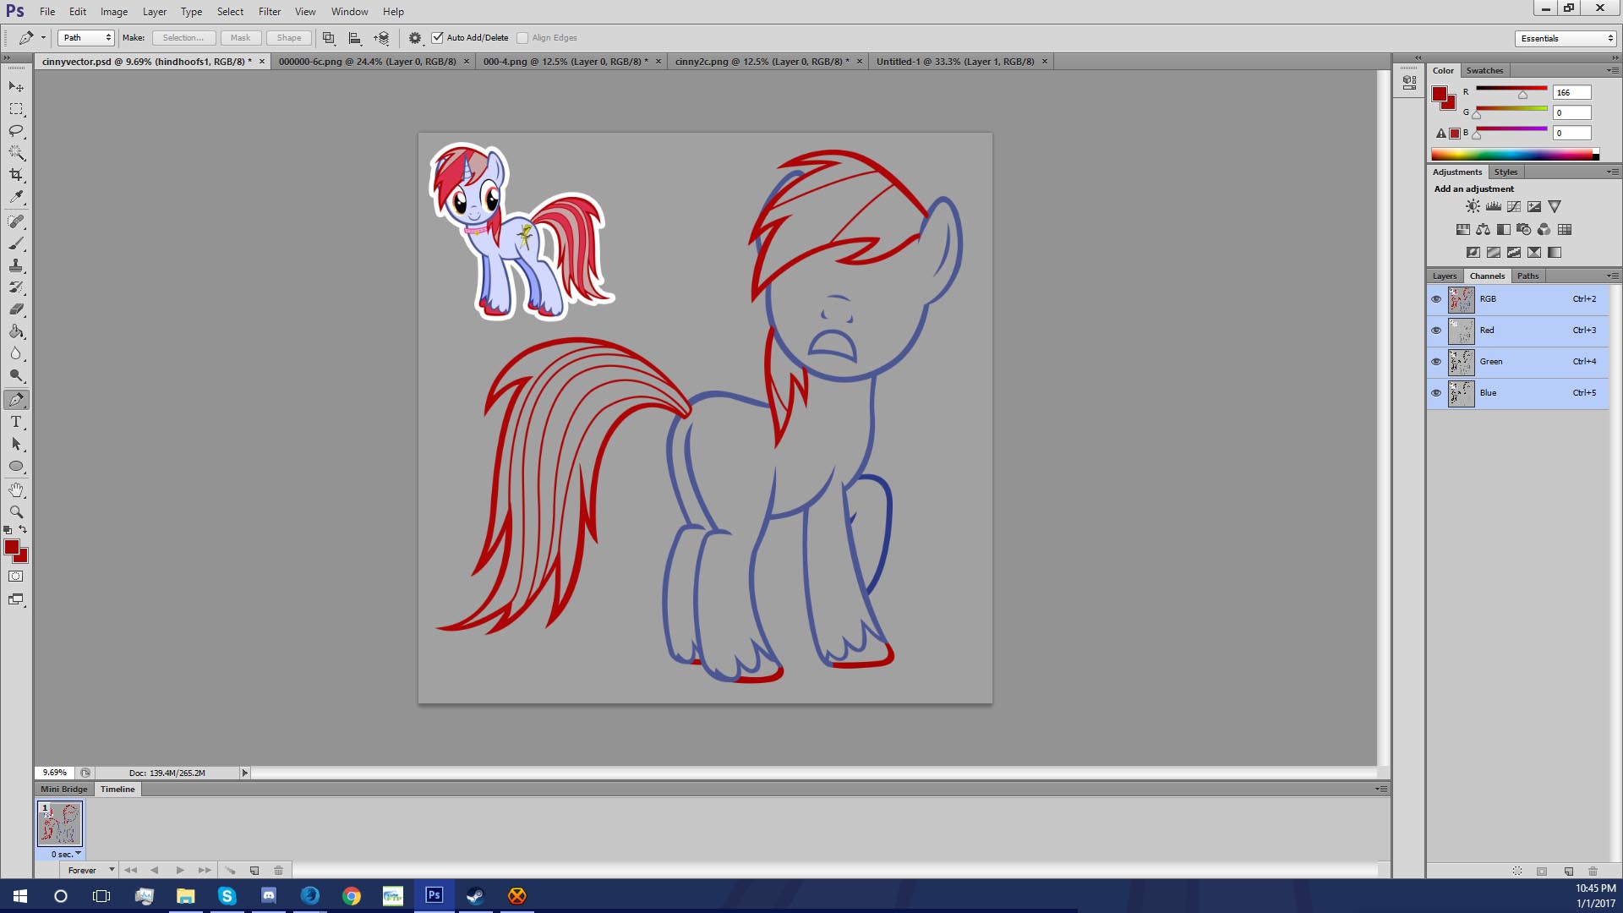Select the Paint Bucket tool
Viewport: 1623px width, 913px height.
tap(16, 331)
